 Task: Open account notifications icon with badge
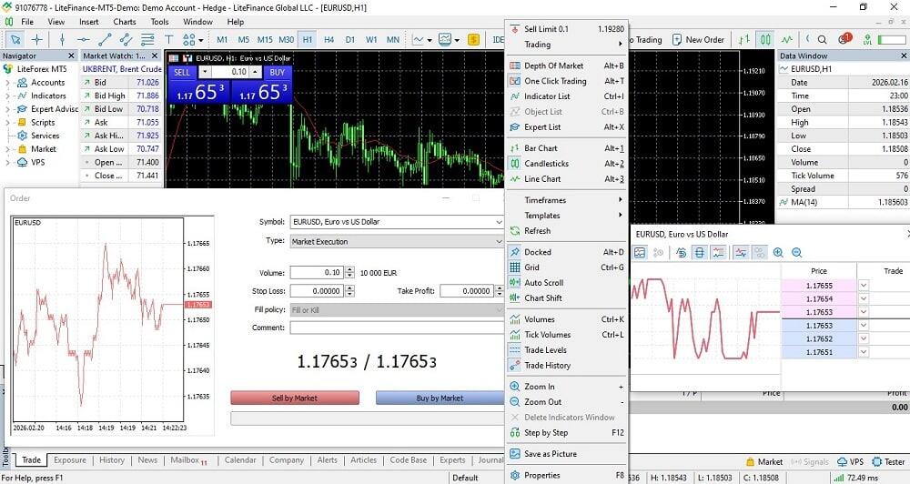(844, 39)
